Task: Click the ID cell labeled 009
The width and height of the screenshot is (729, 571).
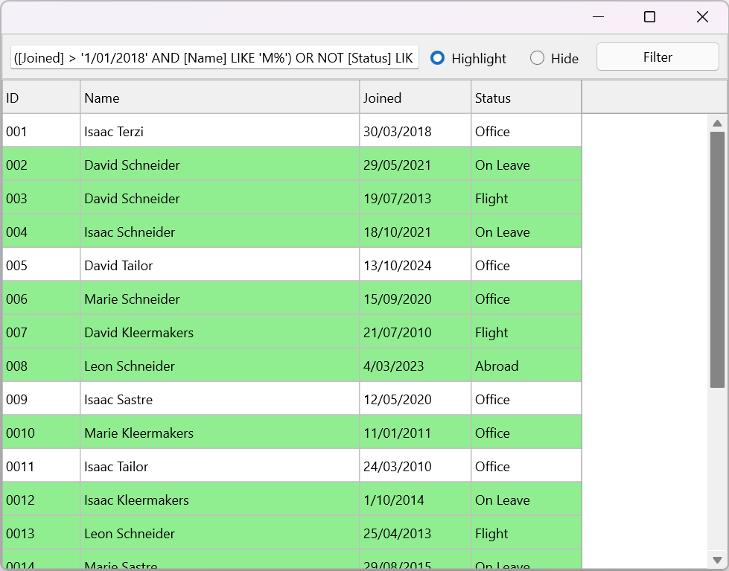Action: (41, 399)
